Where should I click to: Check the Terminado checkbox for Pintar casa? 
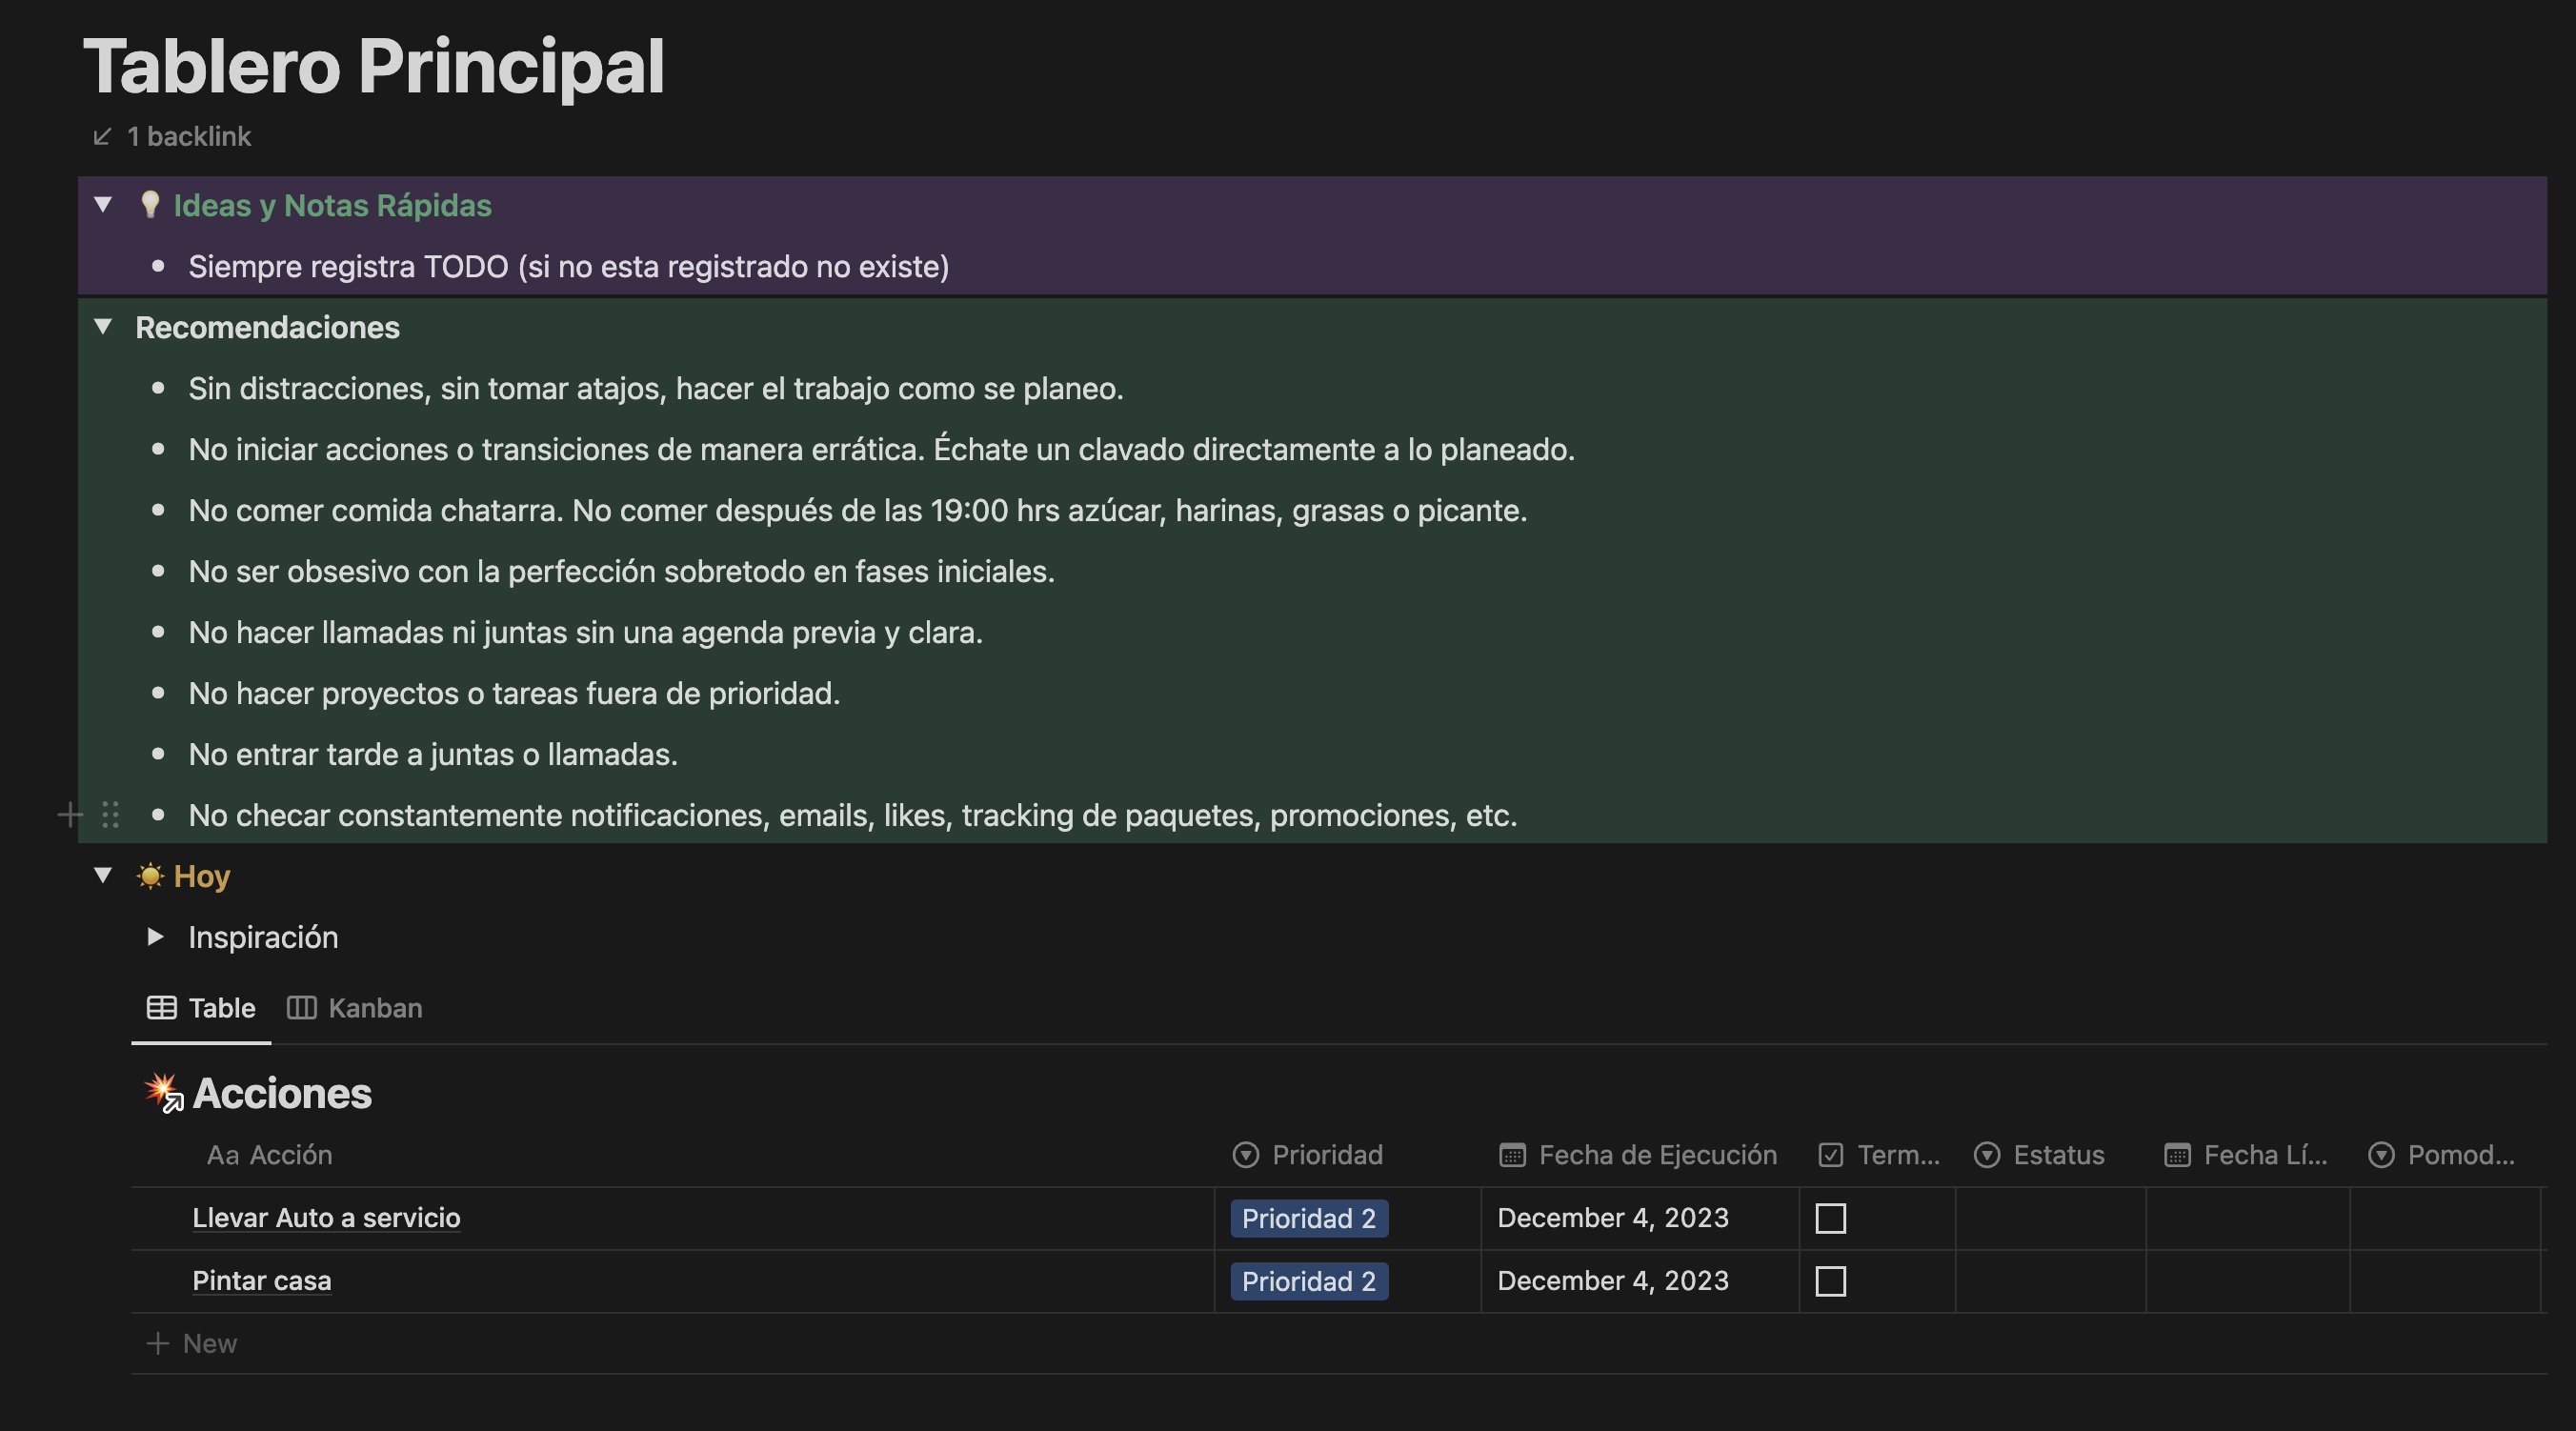[x=1832, y=1281]
